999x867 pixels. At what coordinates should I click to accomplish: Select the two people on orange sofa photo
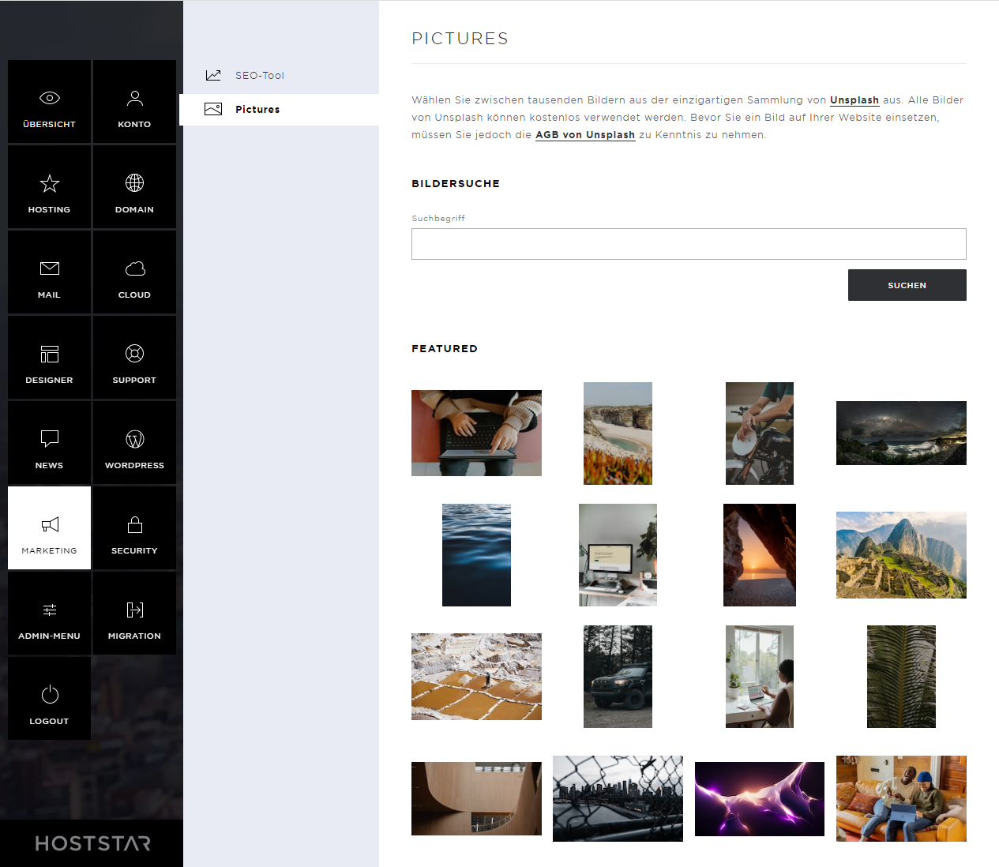click(901, 798)
